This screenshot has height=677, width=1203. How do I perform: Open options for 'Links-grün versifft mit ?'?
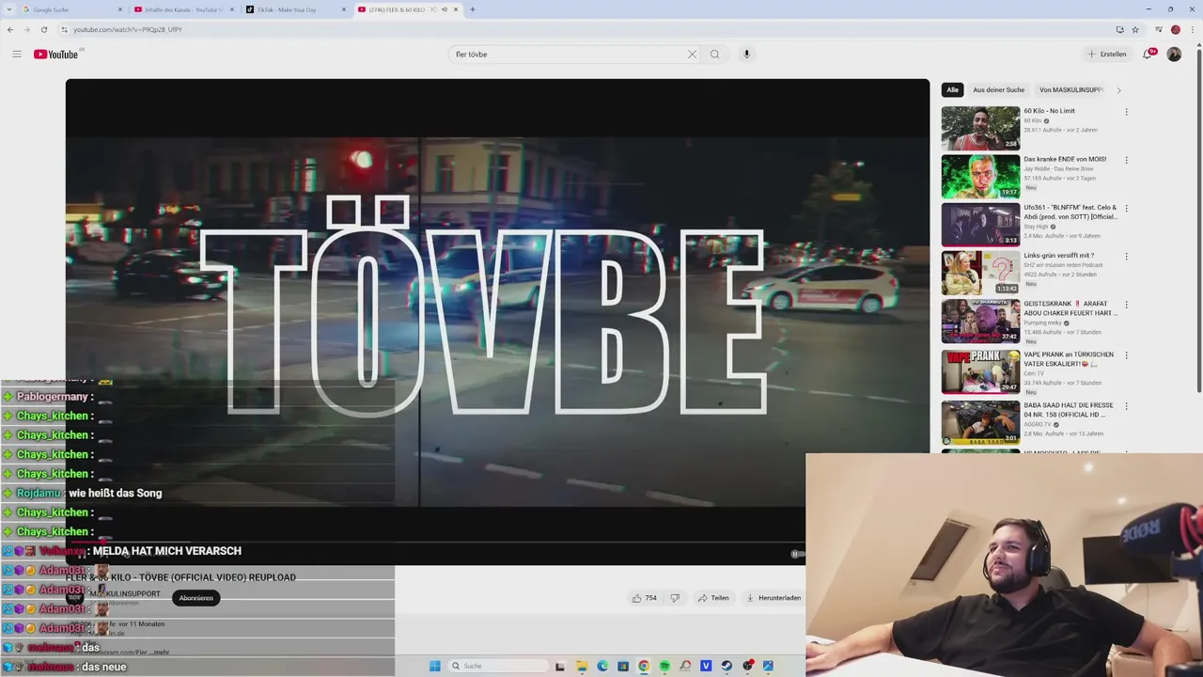click(1126, 257)
